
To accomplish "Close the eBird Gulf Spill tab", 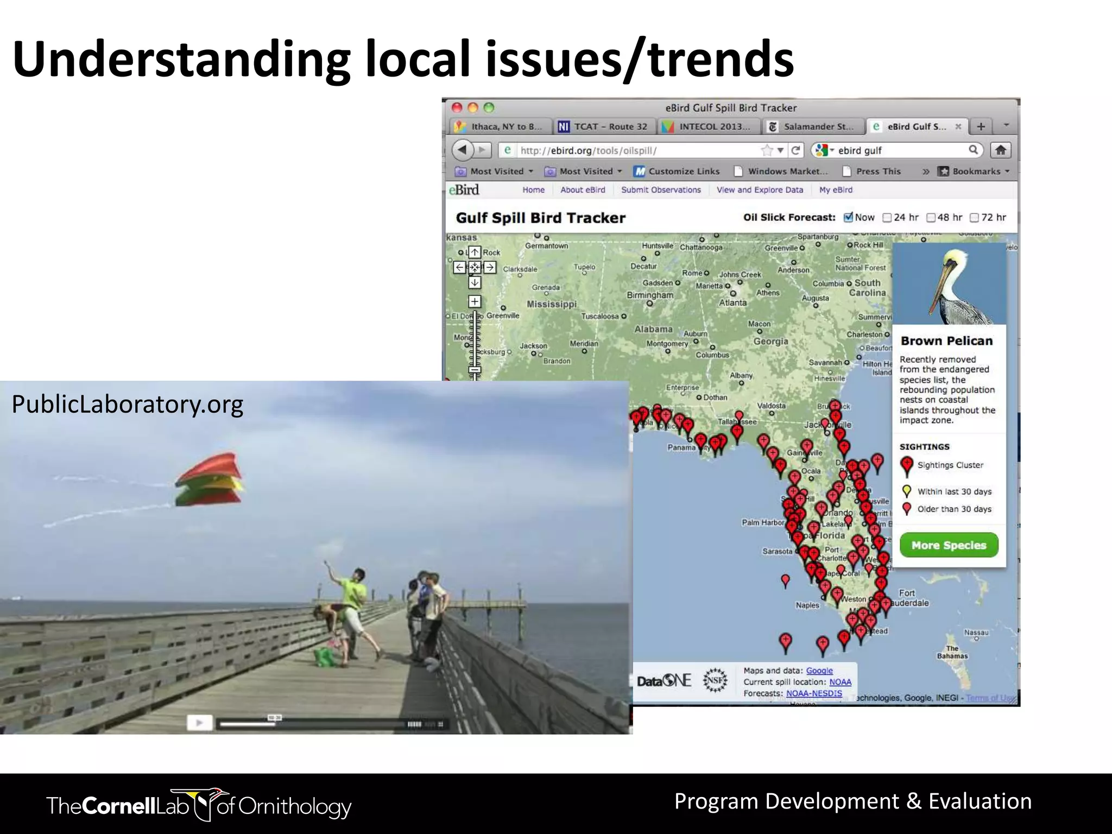I will [x=958, y=127].
